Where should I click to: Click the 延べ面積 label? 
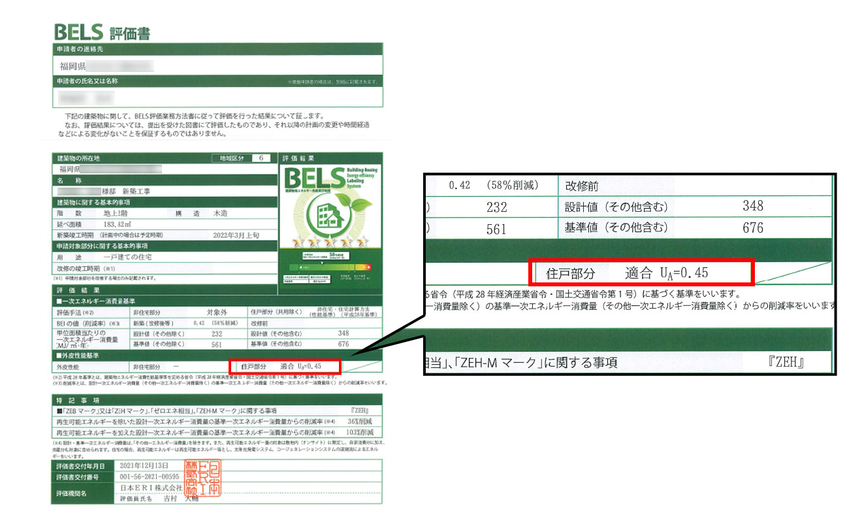69,224
